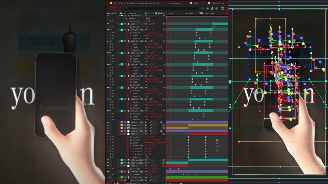This screenshot has height=184, width=328.
Task: Click the fx switch on layer 66 man-ba
Action: (x=153, y=171)
